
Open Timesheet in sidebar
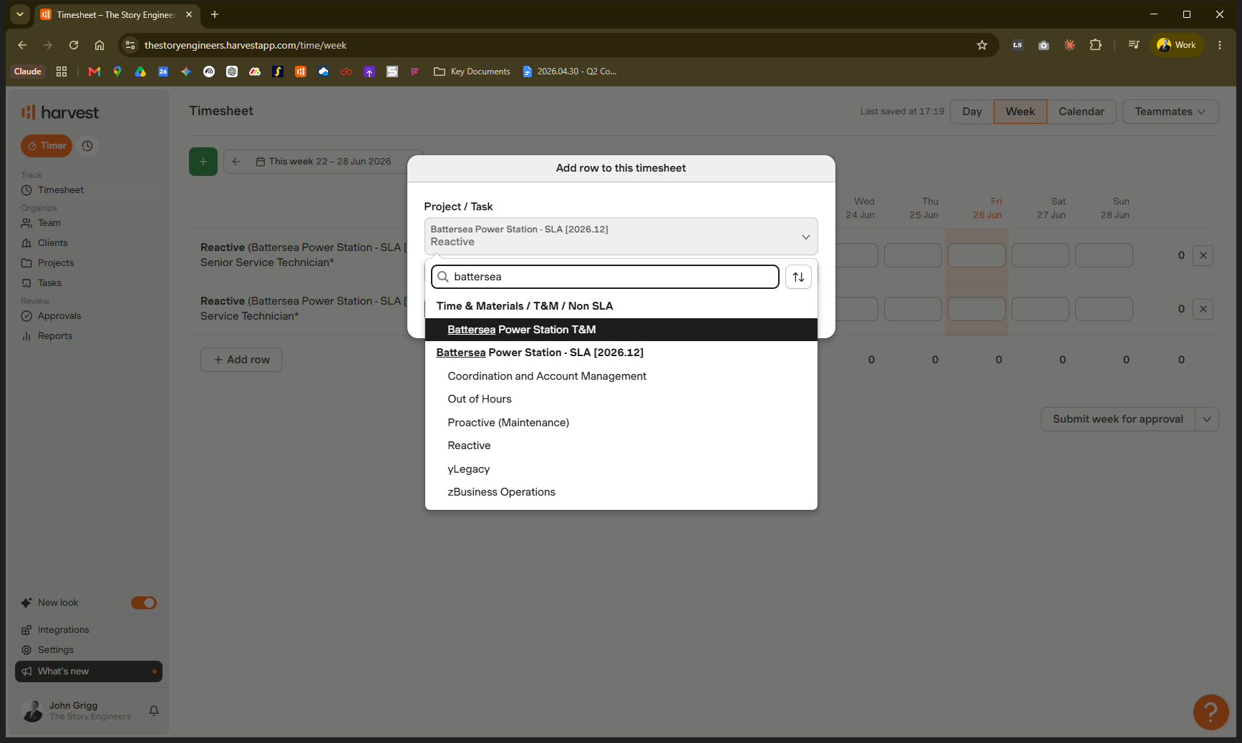pyautogui.click(x=60, y=190)
